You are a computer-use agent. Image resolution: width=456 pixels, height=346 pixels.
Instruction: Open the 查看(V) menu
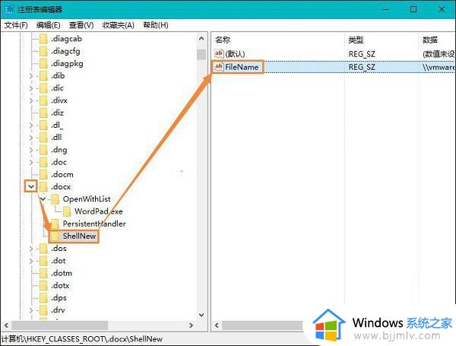point(81,25)
